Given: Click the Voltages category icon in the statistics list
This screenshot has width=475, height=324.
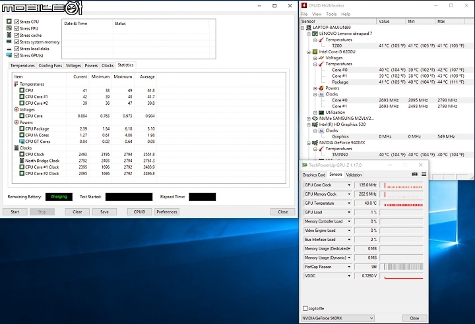Looking at the screenshot, I should [x=16, y=109].
